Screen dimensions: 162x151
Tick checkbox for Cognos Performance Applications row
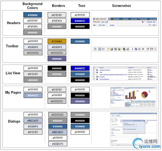[x=94, y=75]
